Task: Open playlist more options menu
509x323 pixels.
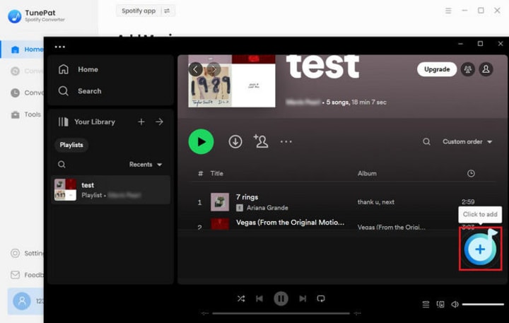Action: tap(286, 141)
